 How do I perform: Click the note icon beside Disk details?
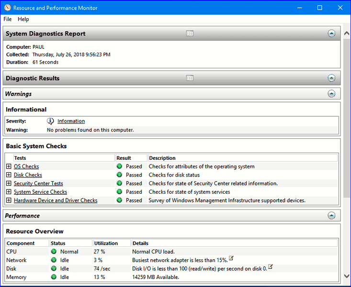pos(271,267)
